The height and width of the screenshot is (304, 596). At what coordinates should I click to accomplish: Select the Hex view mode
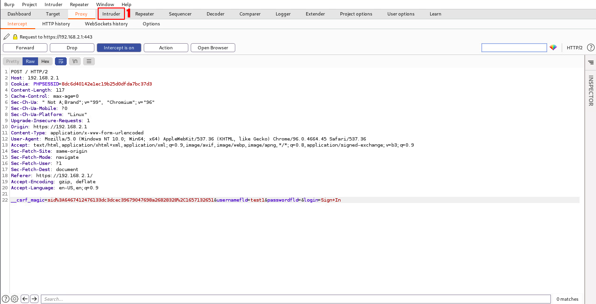coord(45,62)
